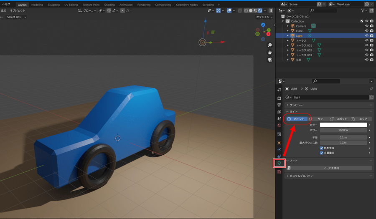Click the white カラー swatch

pyautogui.click(x=343, y=125)
